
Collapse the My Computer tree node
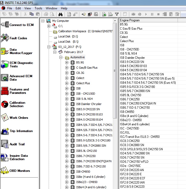43,21
